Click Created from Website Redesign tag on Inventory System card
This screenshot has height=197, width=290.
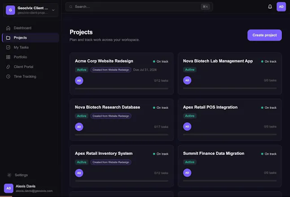coord(111,162)
